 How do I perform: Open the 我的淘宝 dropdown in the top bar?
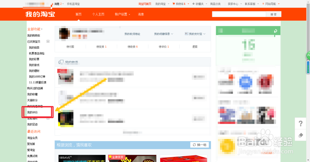pyautogui.click(x=162, y=4)
